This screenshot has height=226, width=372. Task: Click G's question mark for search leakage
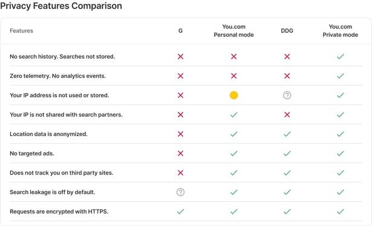tap(180, 192)
